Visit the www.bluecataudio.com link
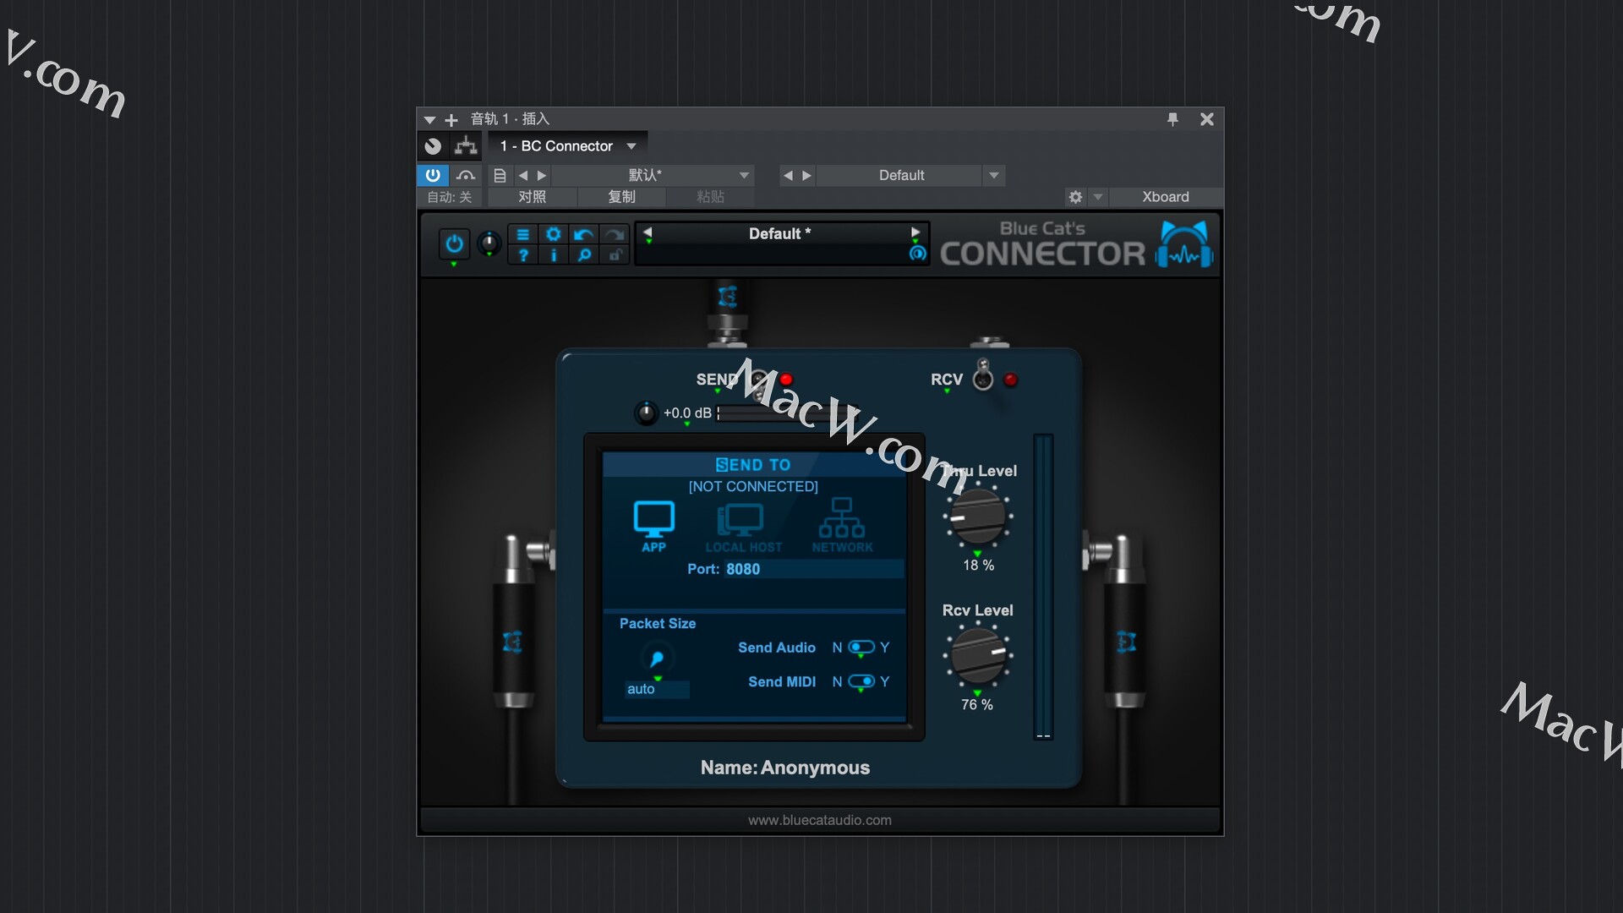 pyautogui.click(x=818, y=819)
